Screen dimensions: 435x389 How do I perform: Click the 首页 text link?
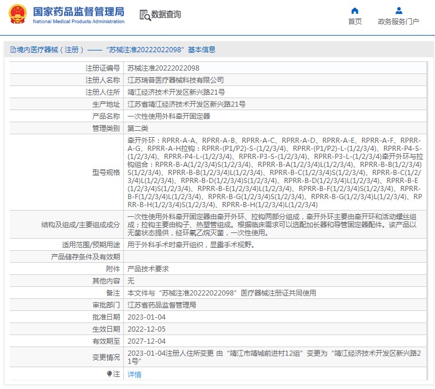pyautogui.click(x=355, y=21)
